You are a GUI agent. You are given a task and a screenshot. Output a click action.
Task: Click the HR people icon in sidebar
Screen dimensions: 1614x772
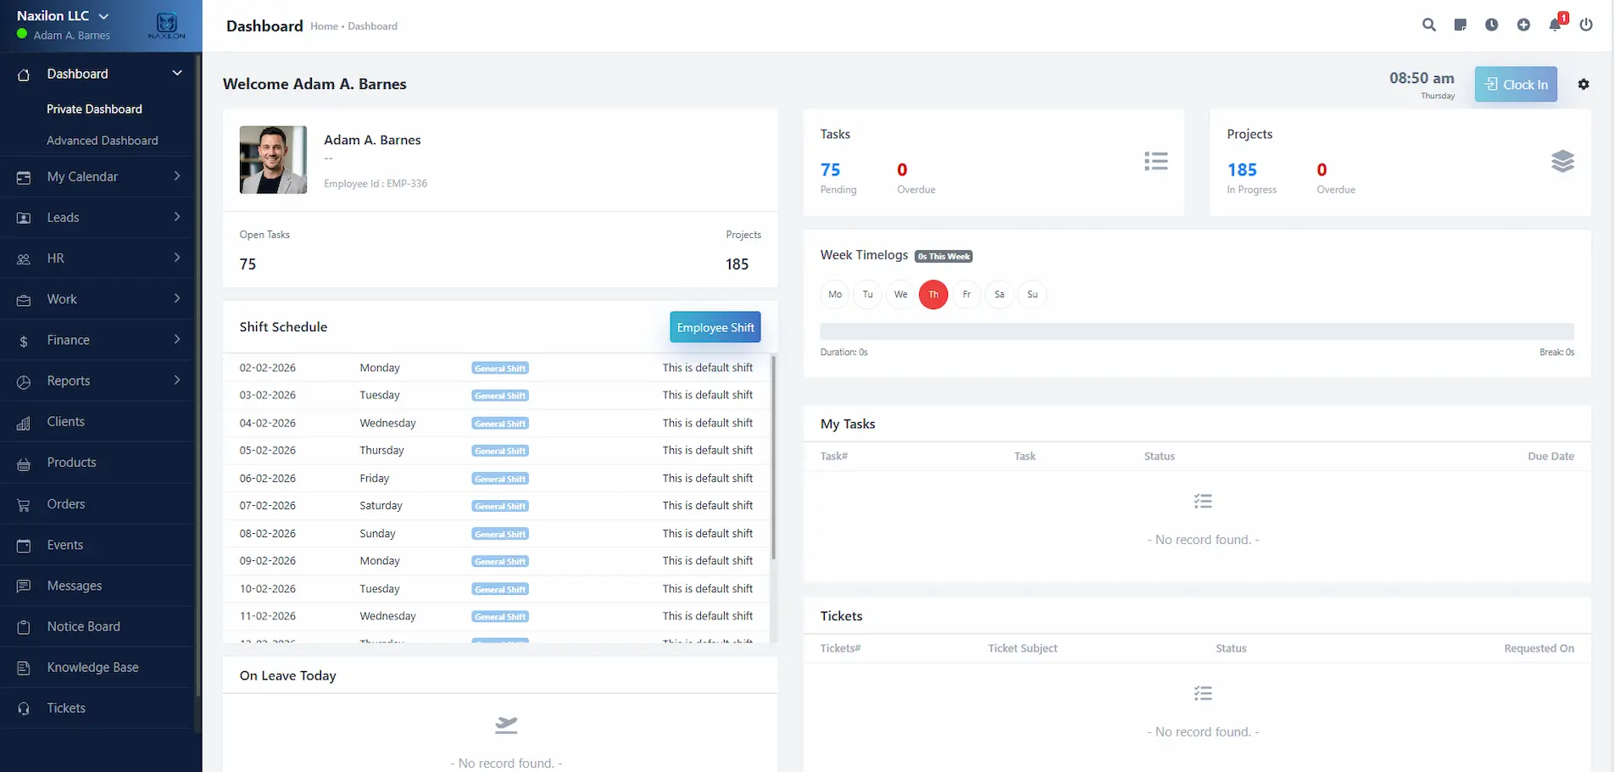[24, 259]
